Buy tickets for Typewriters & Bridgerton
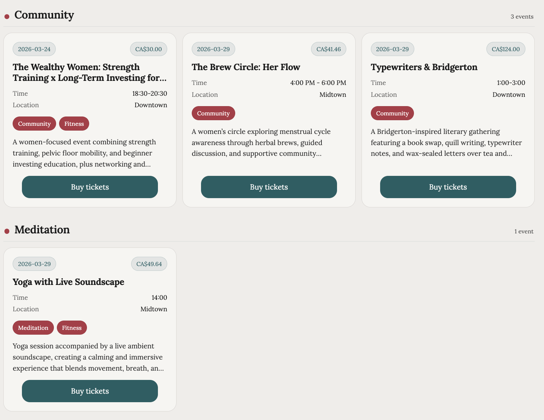Image resolution: width=544 pixels, height=420 pixels. click(448, 187)
